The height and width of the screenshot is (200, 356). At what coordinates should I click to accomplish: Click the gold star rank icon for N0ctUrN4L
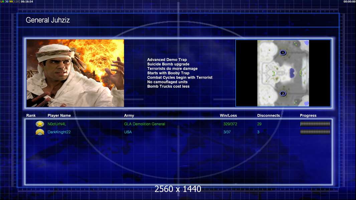(40, 124)
